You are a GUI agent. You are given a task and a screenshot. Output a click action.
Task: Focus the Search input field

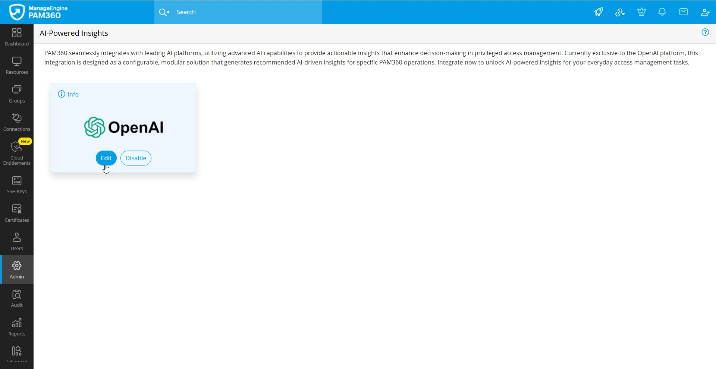click(248, 12)
